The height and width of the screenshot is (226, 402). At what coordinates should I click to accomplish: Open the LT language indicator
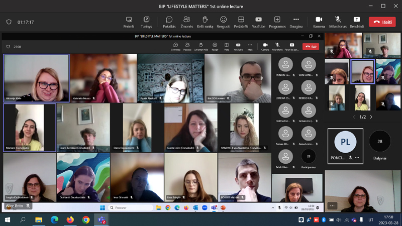[x=371, y=220]
